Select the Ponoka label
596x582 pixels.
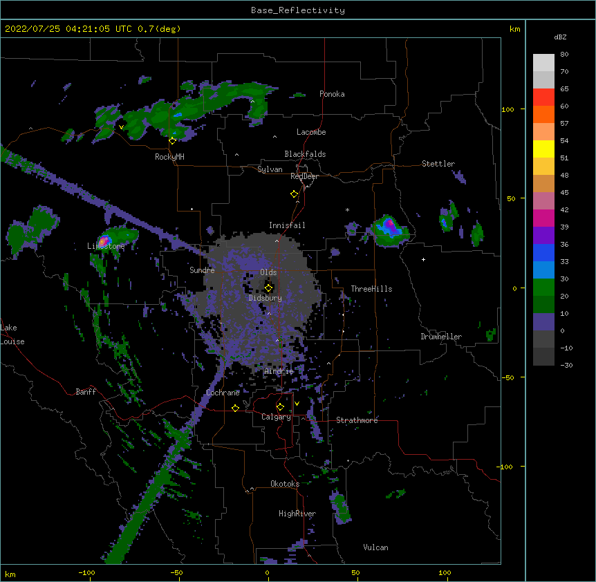[x=332, y=94]
